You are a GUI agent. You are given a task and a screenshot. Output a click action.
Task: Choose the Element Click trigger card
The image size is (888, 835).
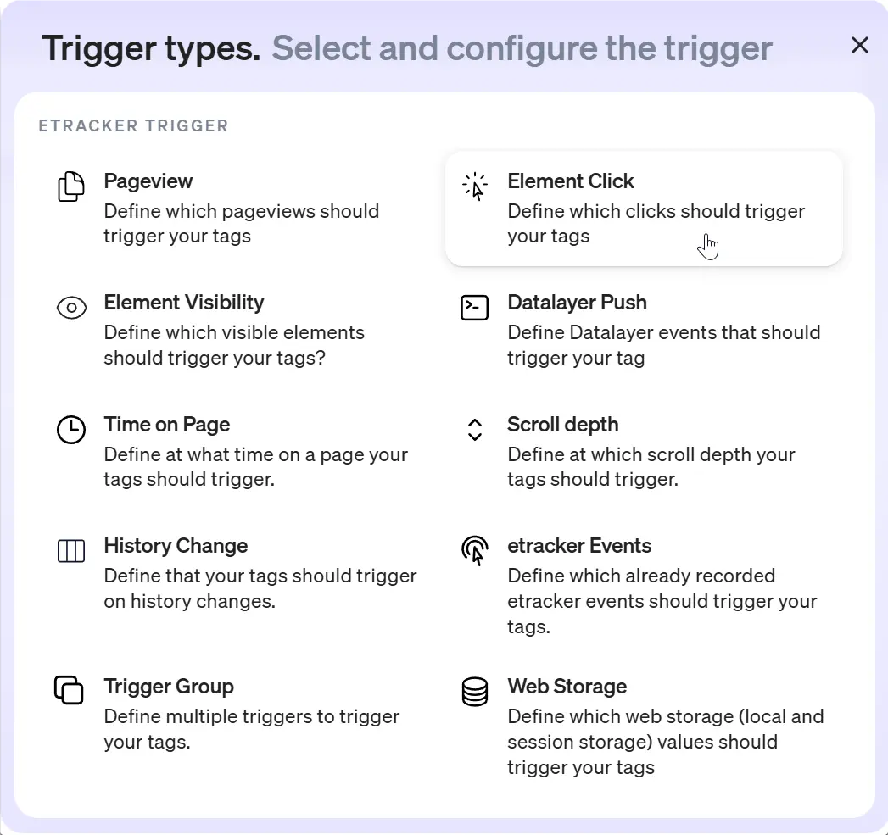645,208
